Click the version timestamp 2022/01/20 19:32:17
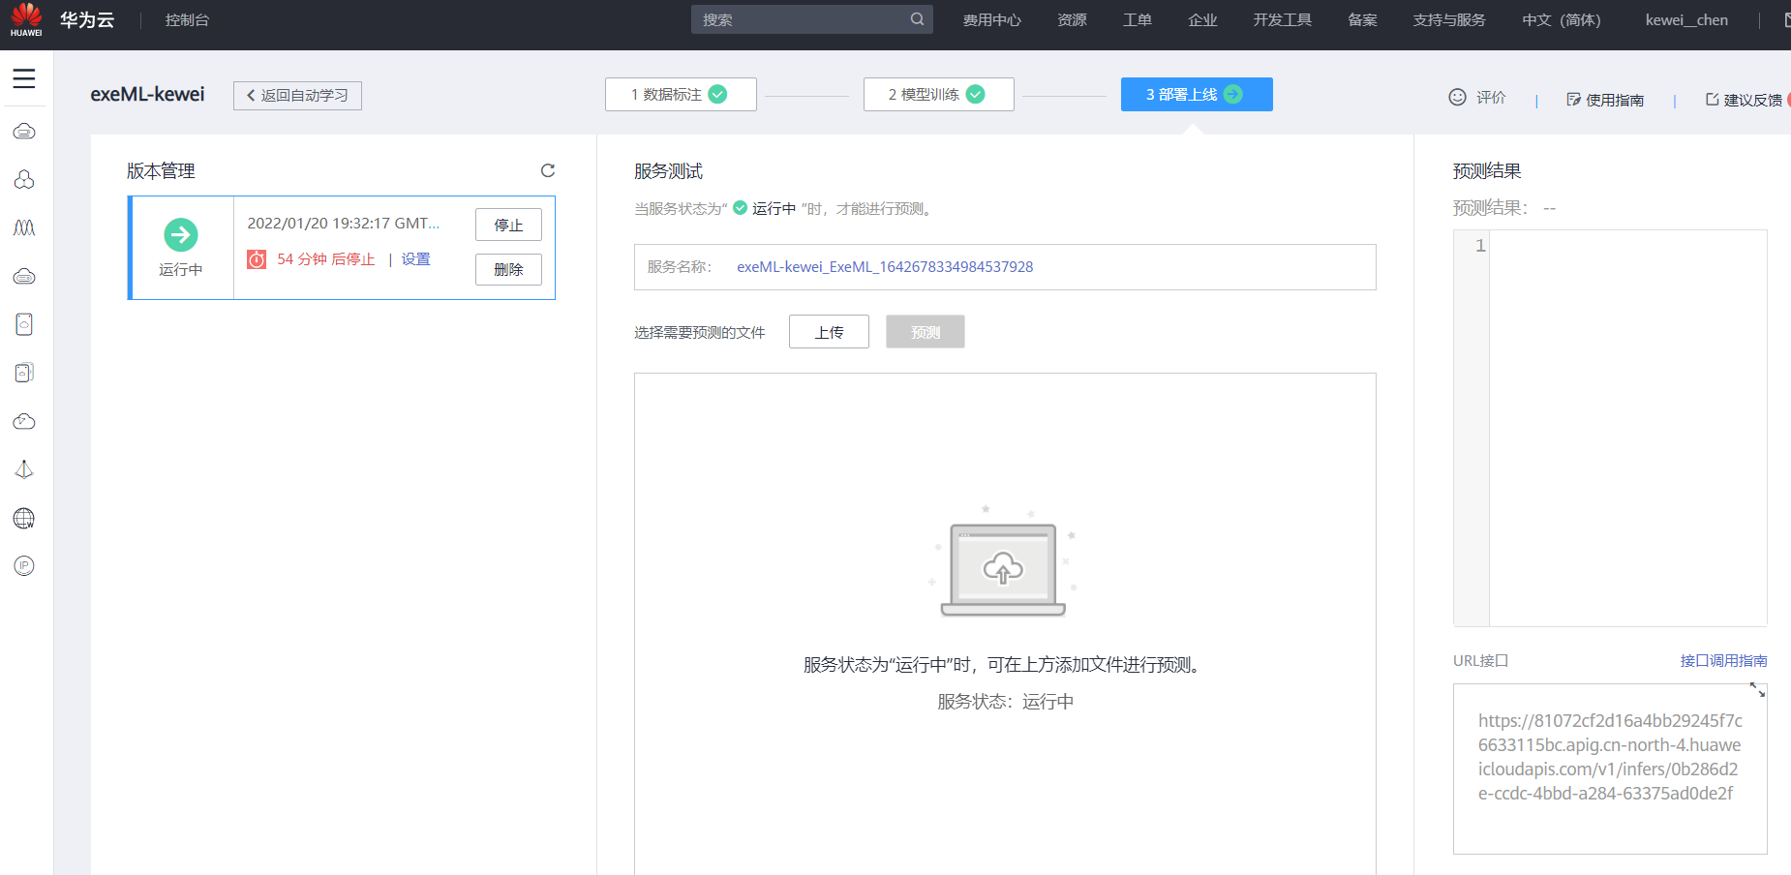The width and height of the screenshot is (1791, 875). [344, 224]
